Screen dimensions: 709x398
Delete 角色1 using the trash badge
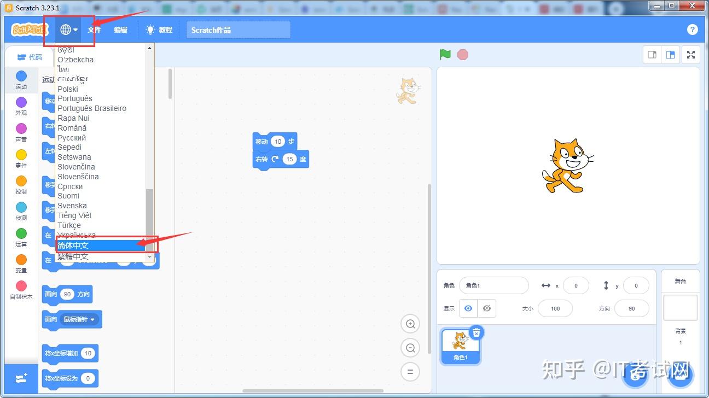pyautogui.click(x=476, y=332)
